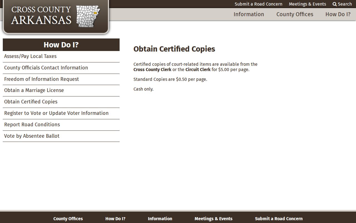Image resolution: width=356 pixels, height=223 pixels.
Task: Go to Report Road Conditions
Action: click(x=61, y=125)
